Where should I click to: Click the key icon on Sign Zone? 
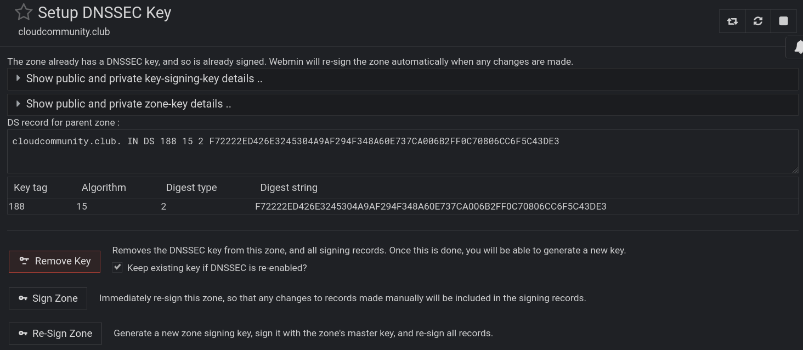point(23,298)
